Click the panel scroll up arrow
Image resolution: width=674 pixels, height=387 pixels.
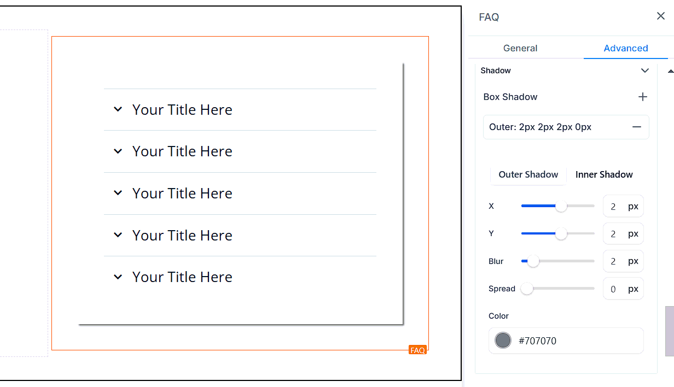point(670,71)
